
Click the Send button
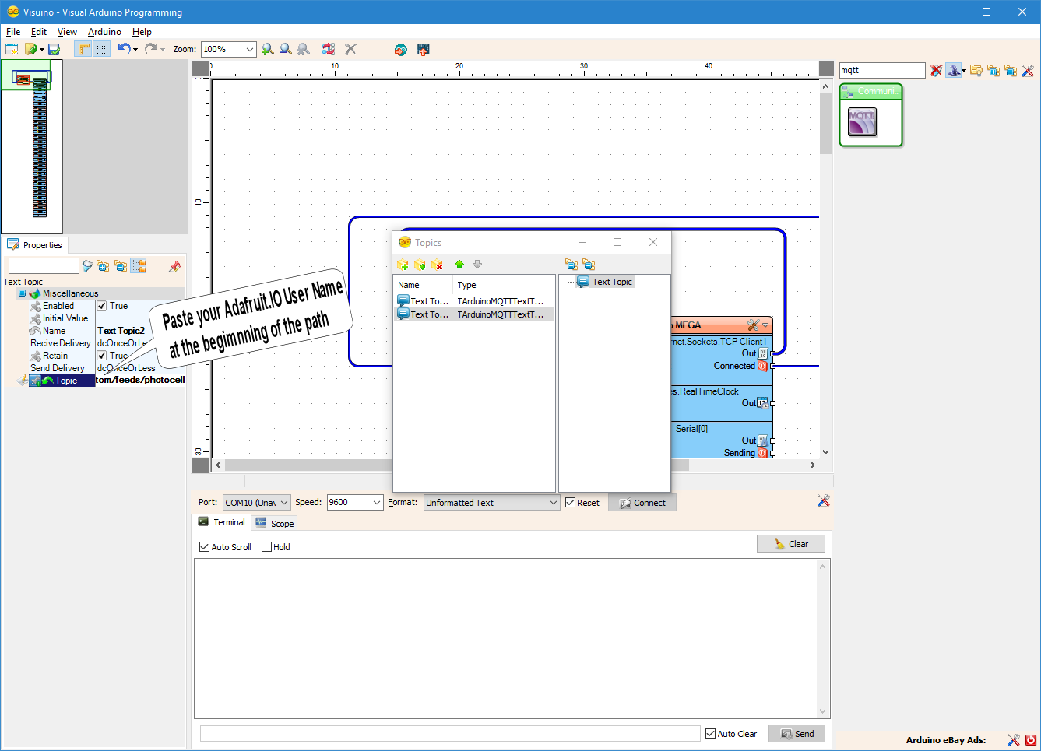click(x=797, y=734)
